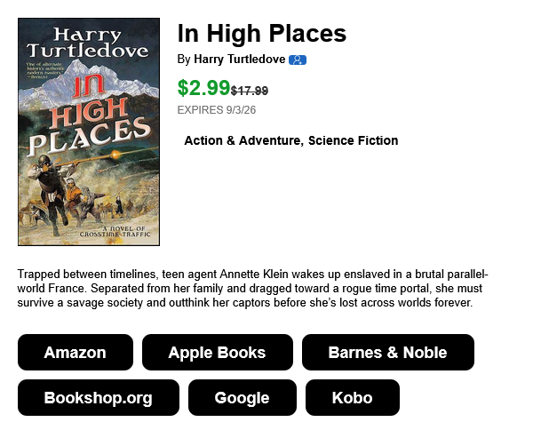Click the crossed-out $17.99 original price

pyautogui.click(x=250, y=91)
